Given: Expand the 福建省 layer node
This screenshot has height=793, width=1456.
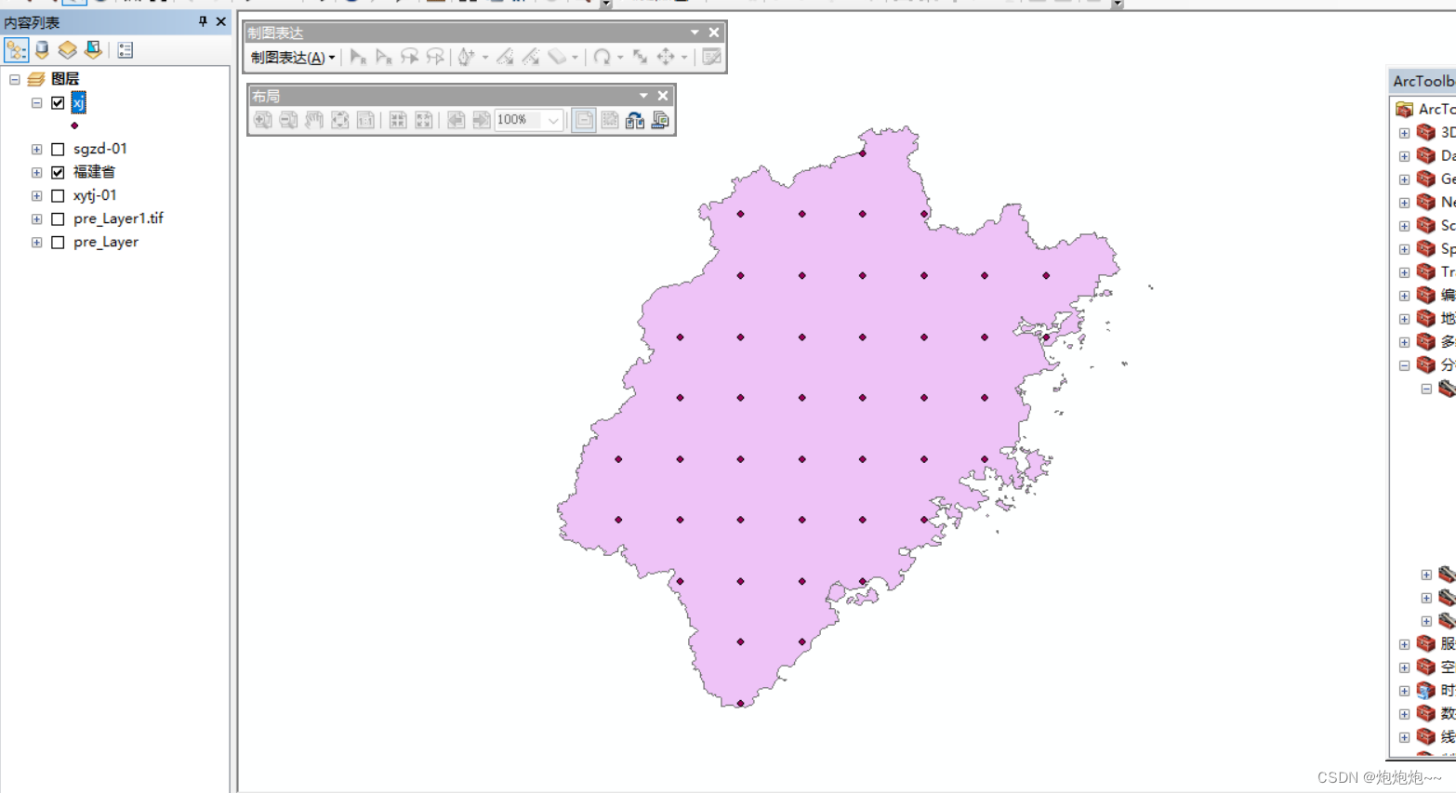Looking at the screenshot, I should click(x=36, y=172).
